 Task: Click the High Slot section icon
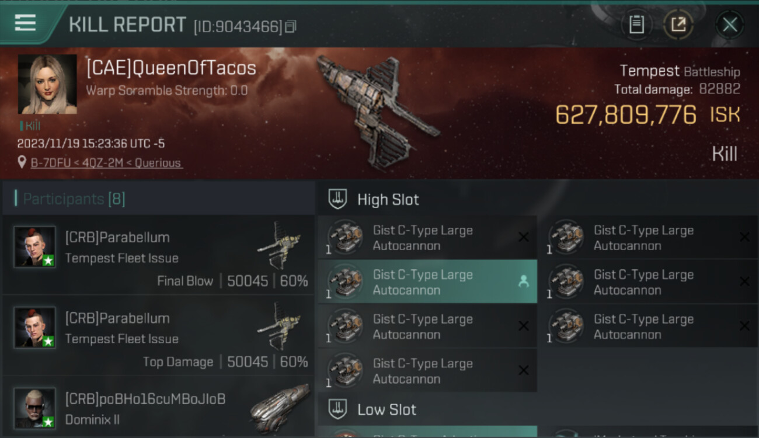338,199
